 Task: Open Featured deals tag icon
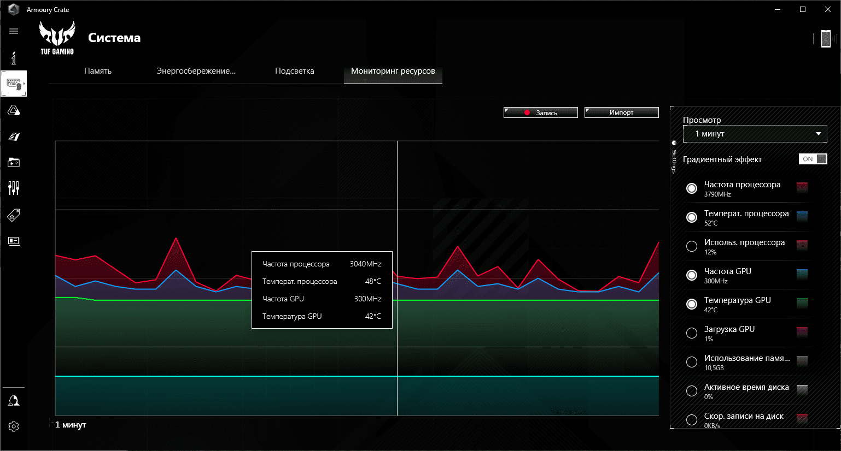coord(14,215)
